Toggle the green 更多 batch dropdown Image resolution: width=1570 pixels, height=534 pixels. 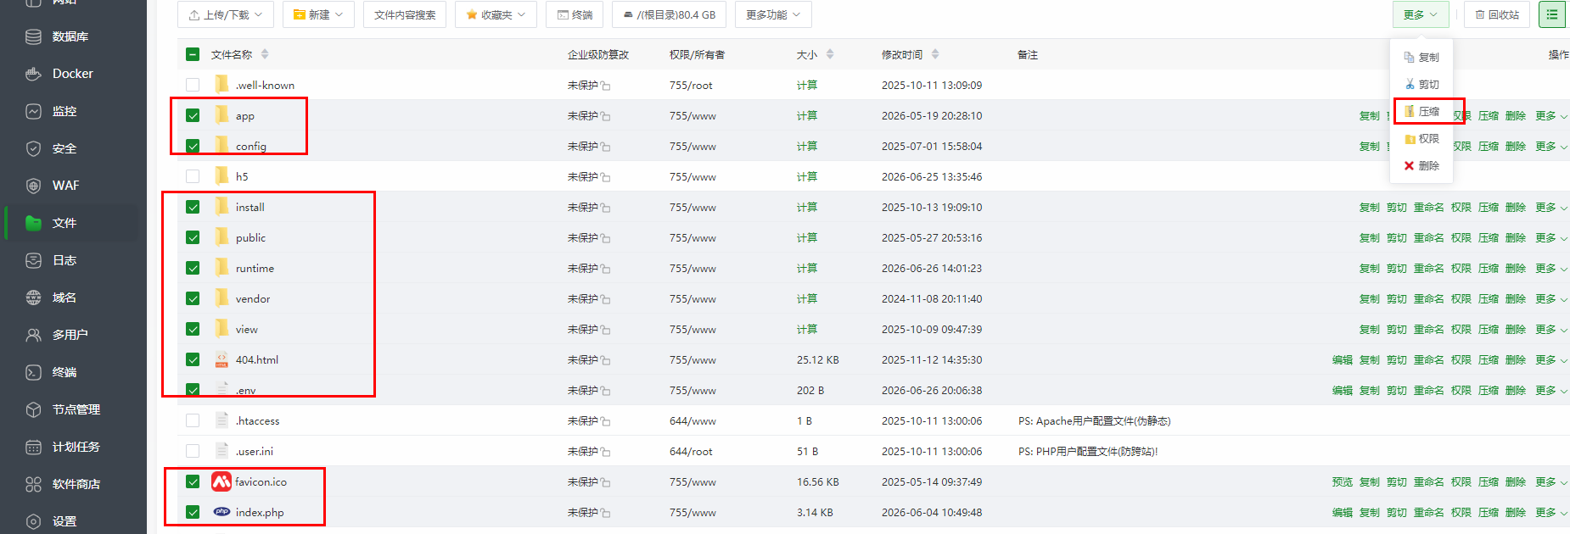point(1421,14)
